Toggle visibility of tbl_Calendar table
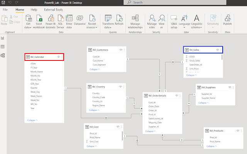Screen dimensions: 247x154 click(x=58, y=57)
